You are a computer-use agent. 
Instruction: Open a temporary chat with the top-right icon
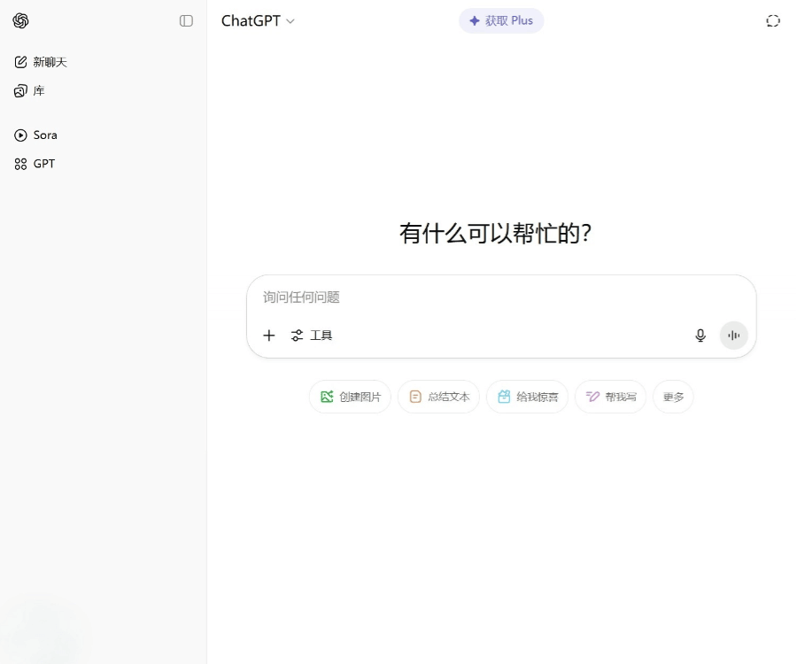[773, 20]
